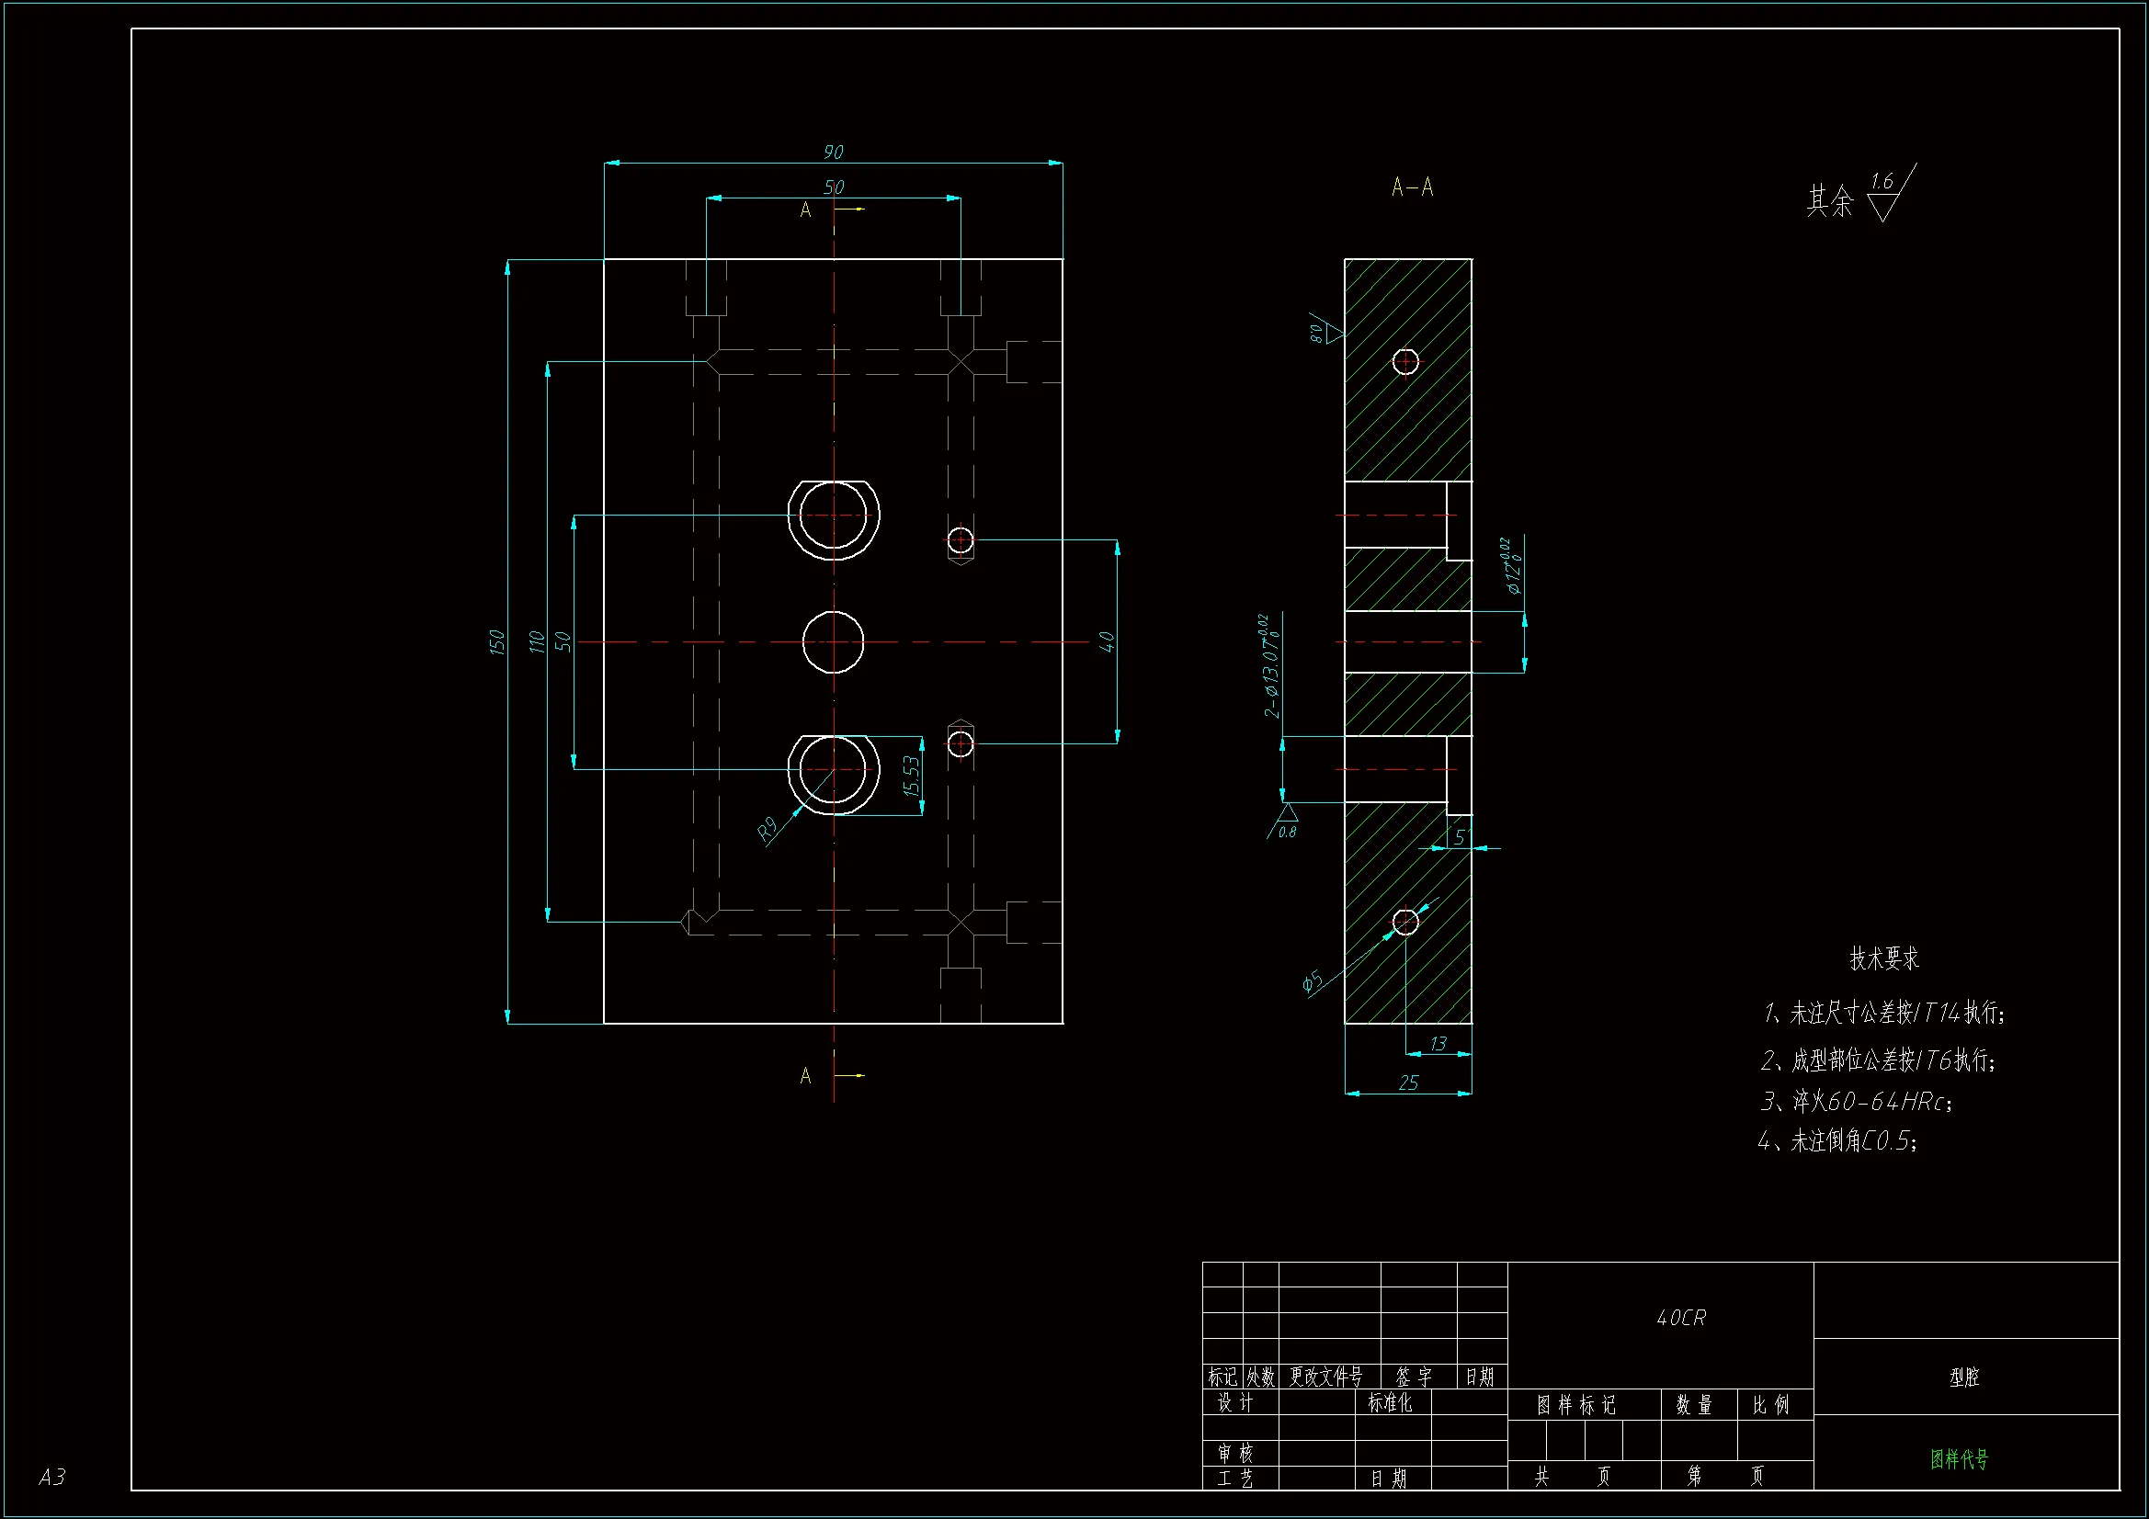Select the 型腔 part name cell

point(1963,1377)
